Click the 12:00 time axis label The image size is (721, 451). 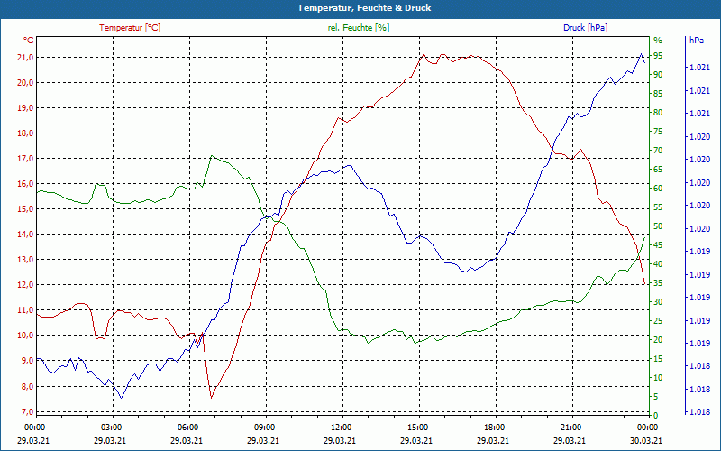pyautogui.click(x=341, y=427)
